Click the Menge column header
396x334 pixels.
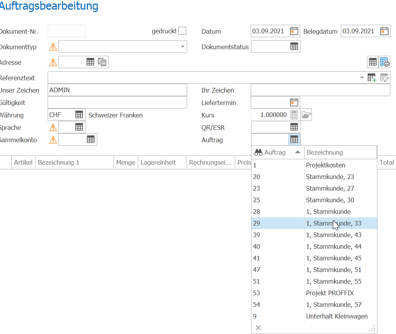point(126,162)
